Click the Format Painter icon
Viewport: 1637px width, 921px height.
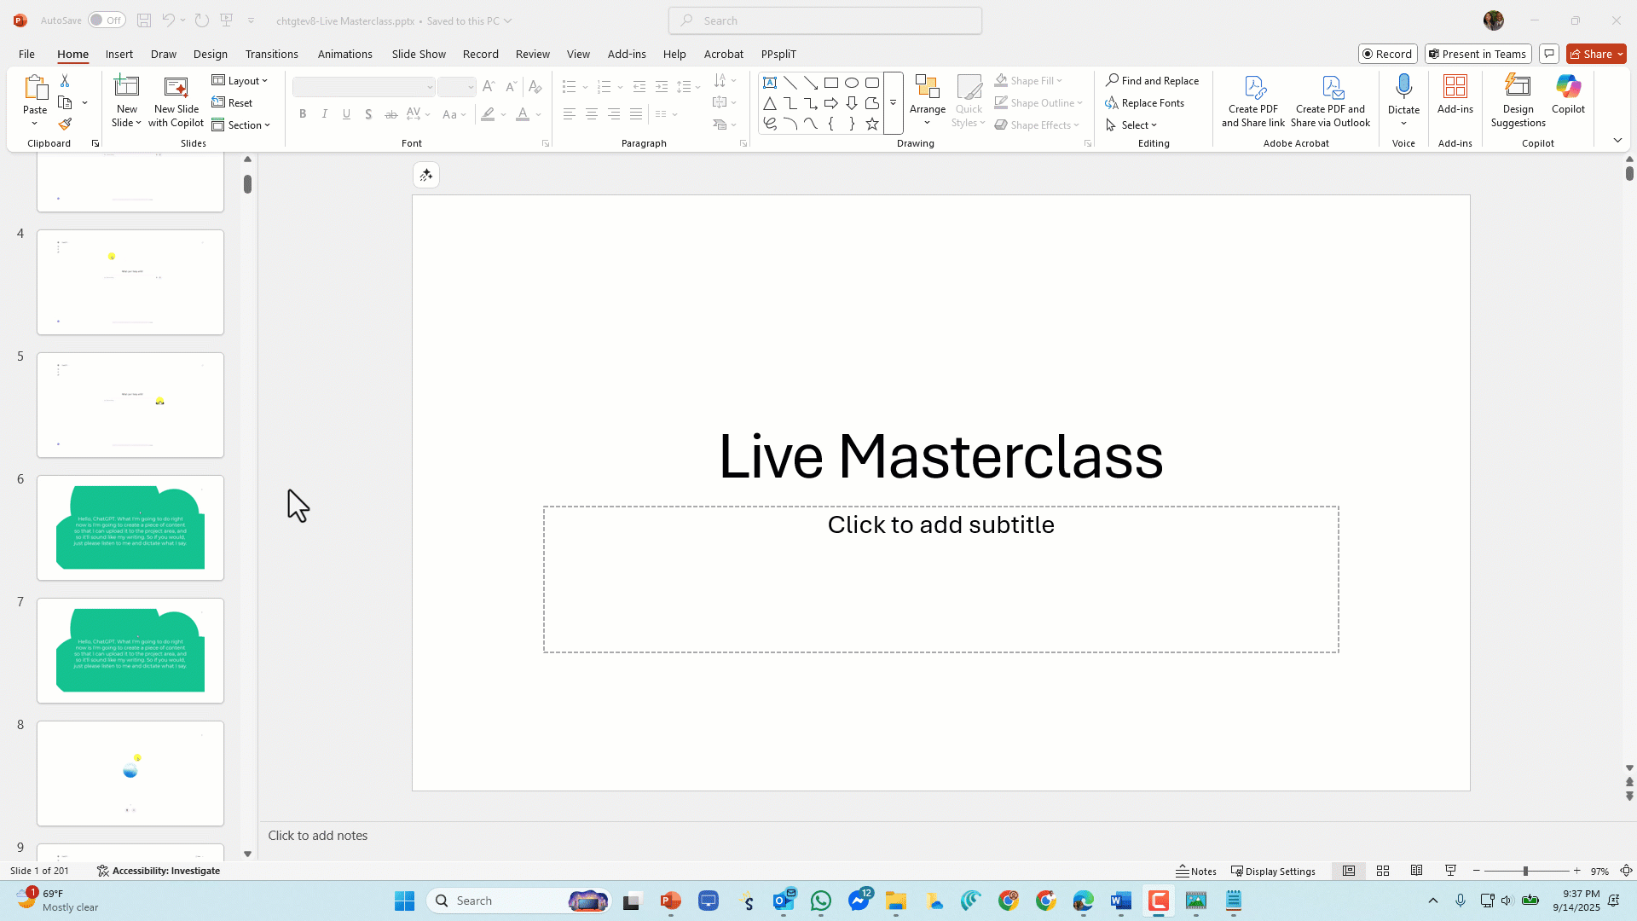pyautogui.click(x=65, y=125)
